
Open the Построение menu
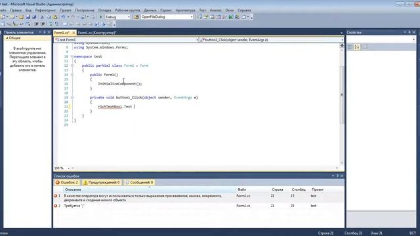click(85, 10)
